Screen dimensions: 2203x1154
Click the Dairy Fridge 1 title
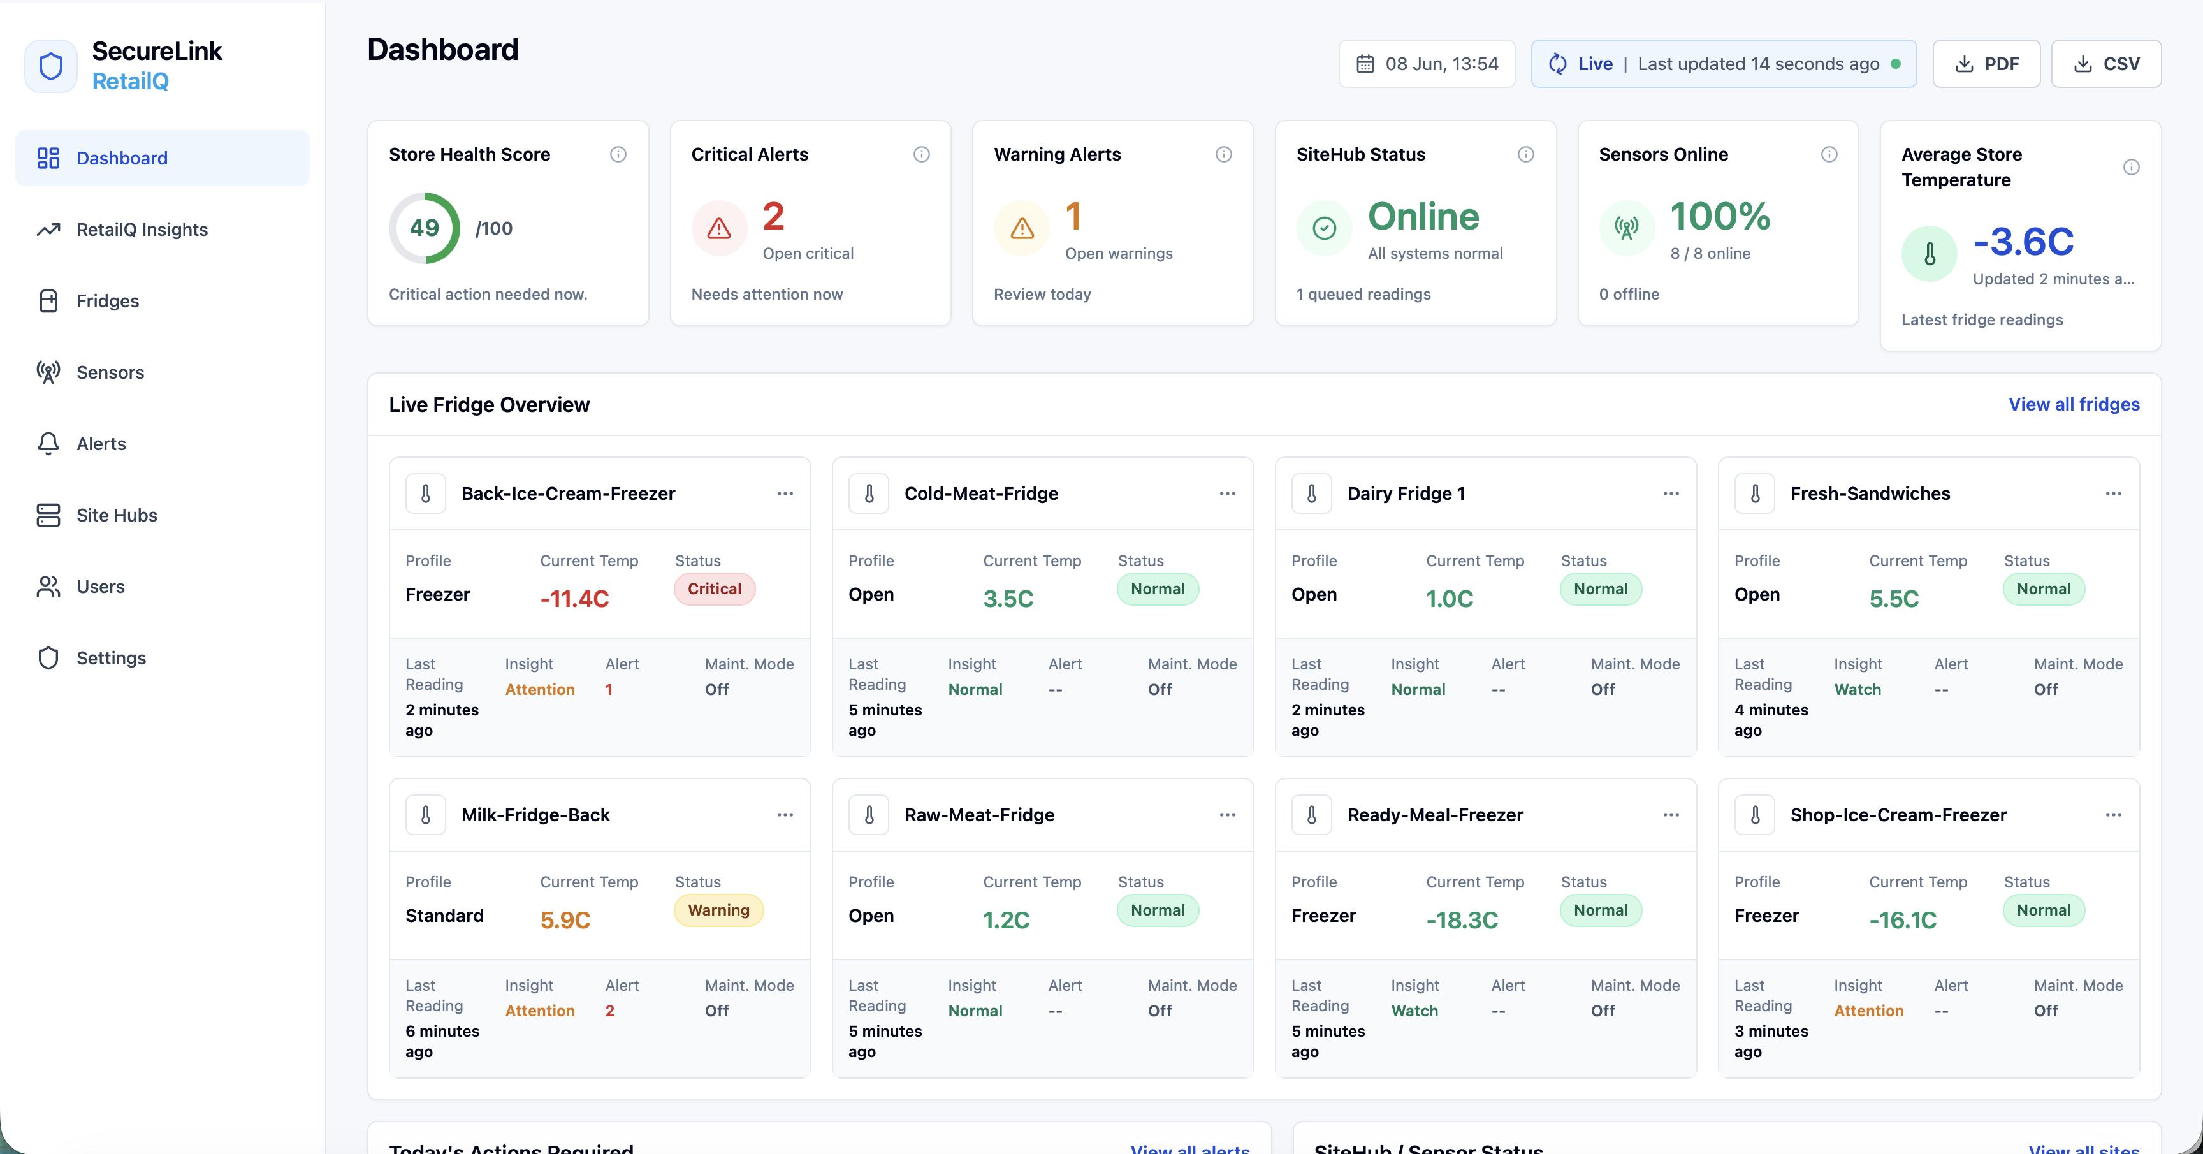[1406, 493]
